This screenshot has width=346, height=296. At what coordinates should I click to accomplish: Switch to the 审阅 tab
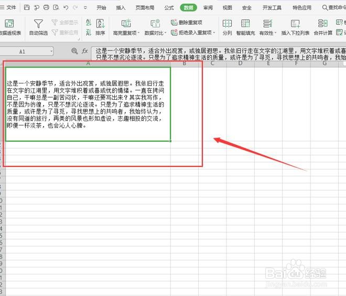[208, 8]
